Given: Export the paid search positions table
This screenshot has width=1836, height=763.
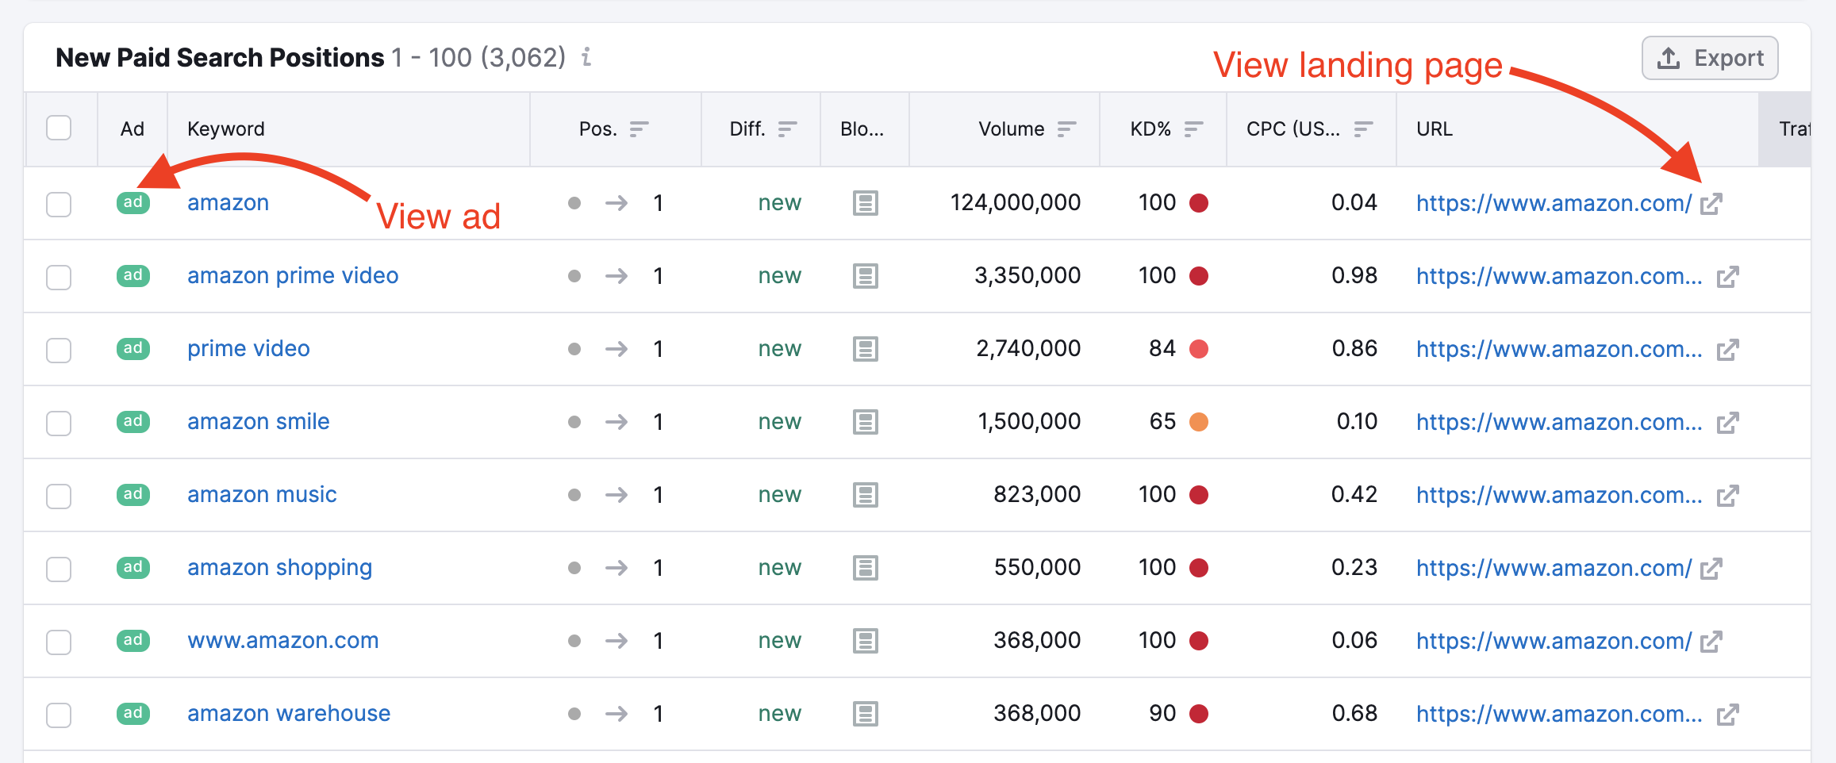Looking at the screenshot, I should coord(1710,58).
